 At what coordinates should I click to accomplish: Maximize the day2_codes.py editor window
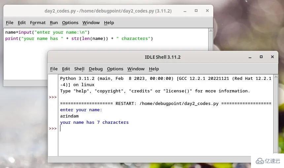pos(196,11)
